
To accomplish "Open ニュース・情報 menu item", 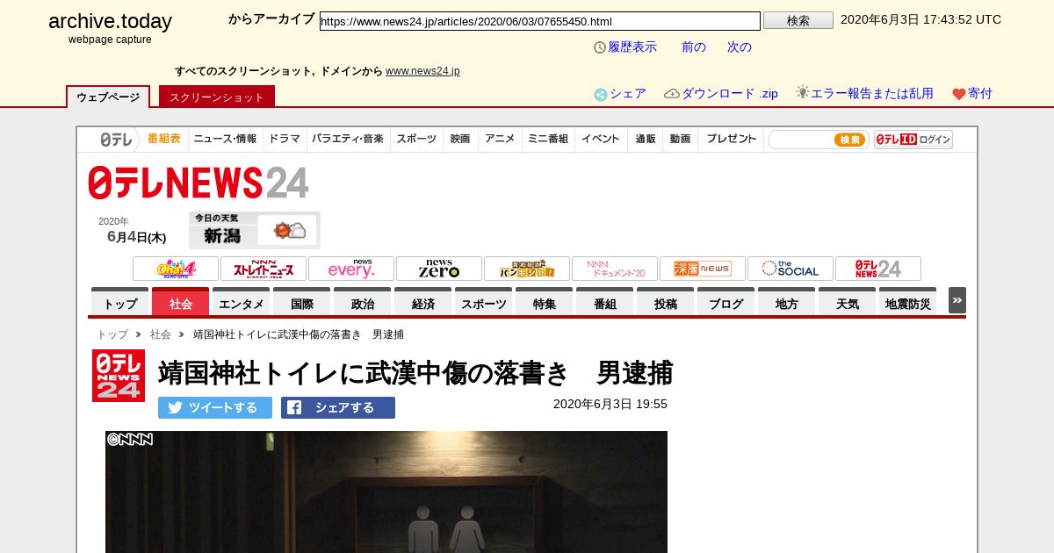I will click(x=225, y=139).
